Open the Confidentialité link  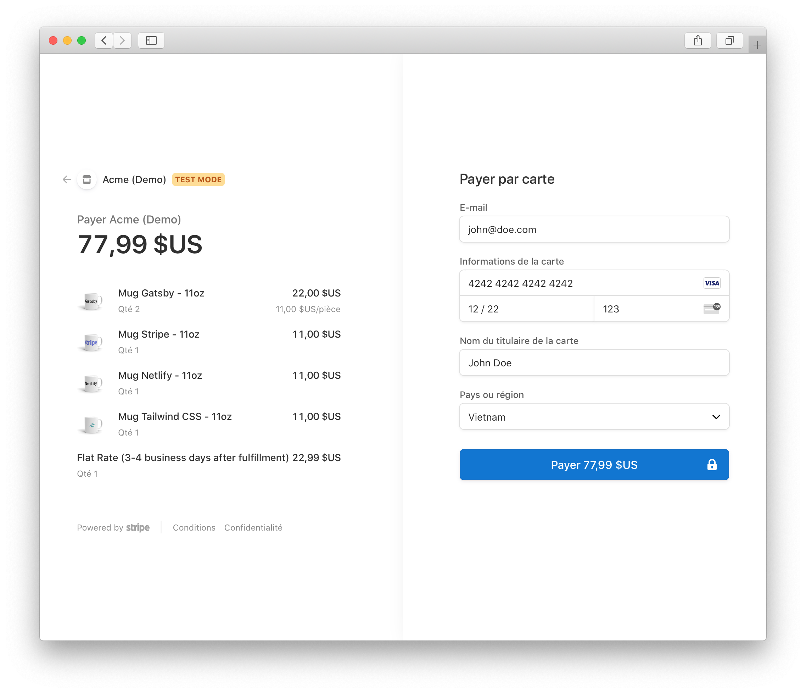click(x=253, y=527)
